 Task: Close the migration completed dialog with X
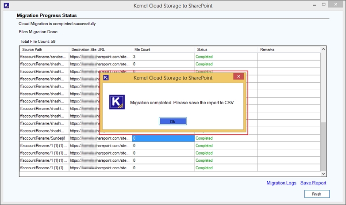[238, 76]
